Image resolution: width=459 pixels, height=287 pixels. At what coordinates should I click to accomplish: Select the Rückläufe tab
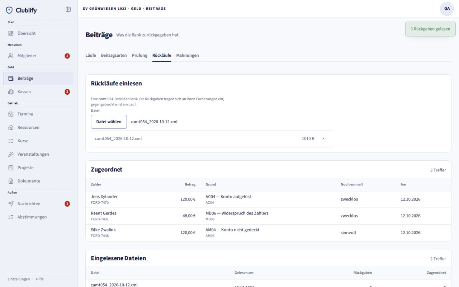point(162,55)
